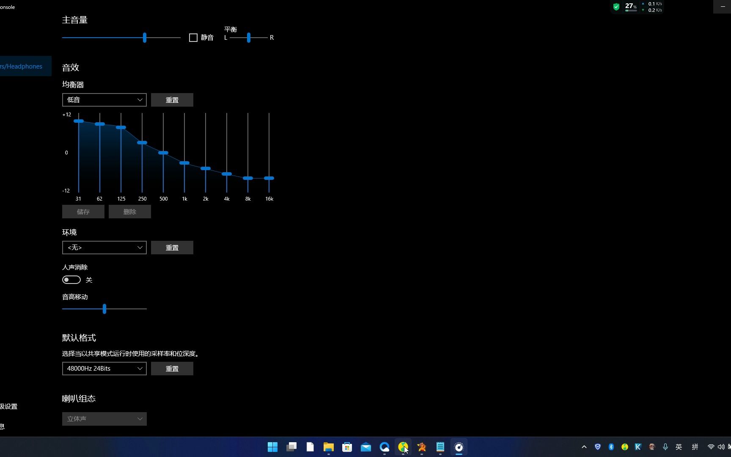
Task: Click the yellow-green globe taskbar app
Action: 403,447
